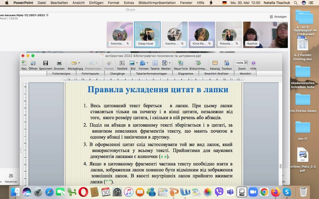The width and height of the screenshot is (319, 199).
Task: Open the Katalog gallery icon
Action: [x=215, y=63]
